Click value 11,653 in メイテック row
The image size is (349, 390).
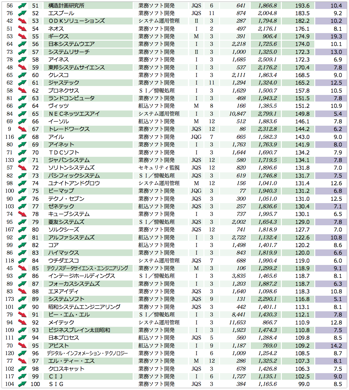pyautogui.click(x=237, y=322)
